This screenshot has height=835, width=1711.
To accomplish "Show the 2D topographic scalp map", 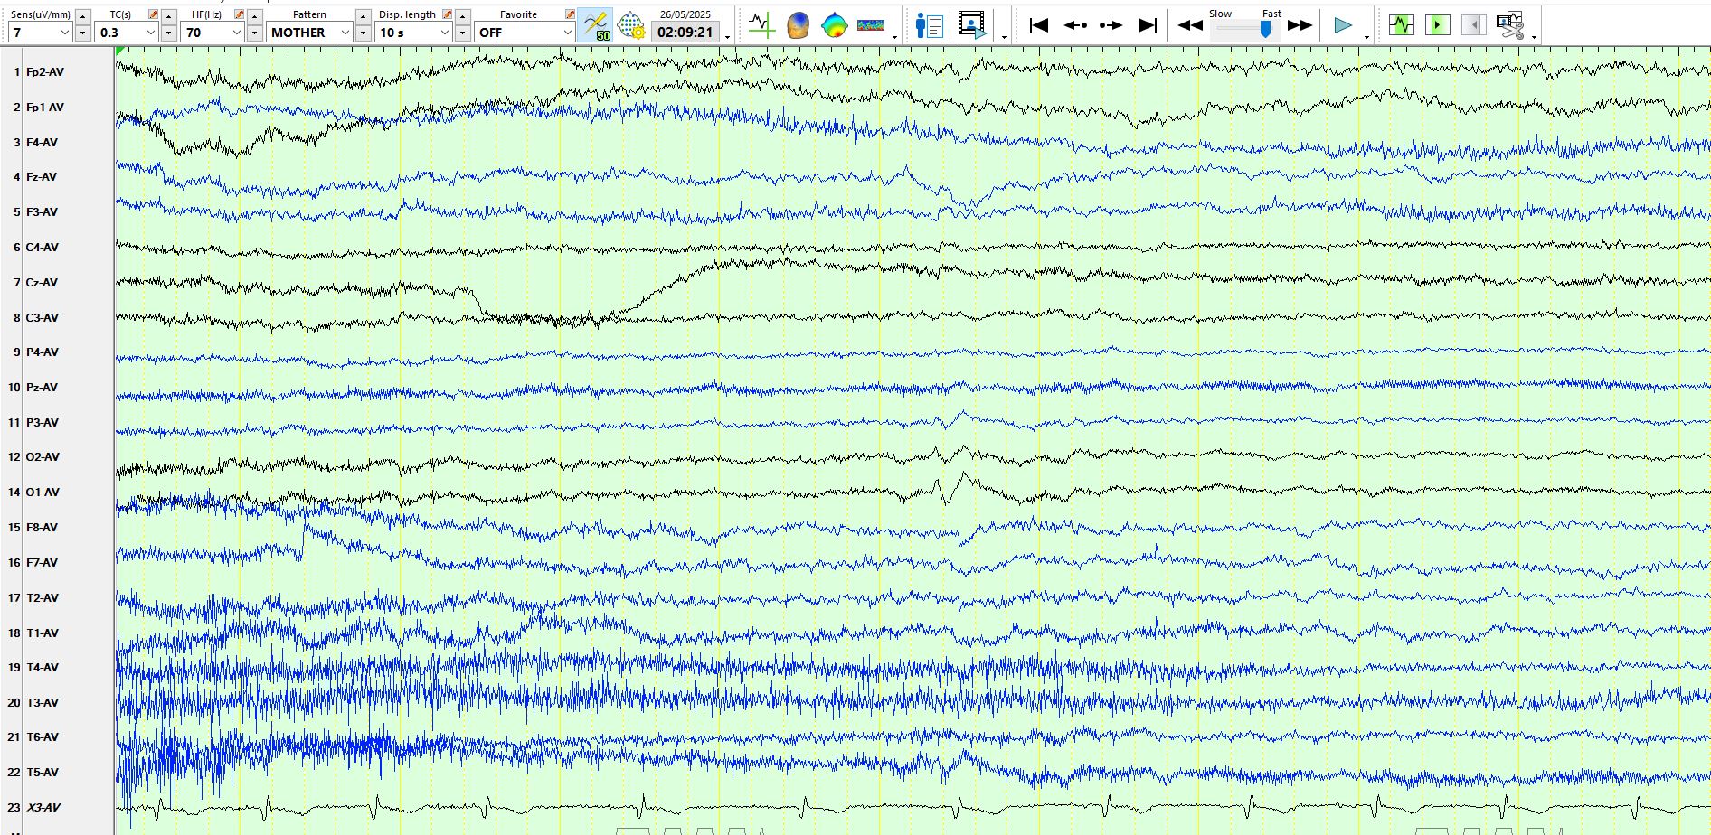I will (x=834, y=25).
